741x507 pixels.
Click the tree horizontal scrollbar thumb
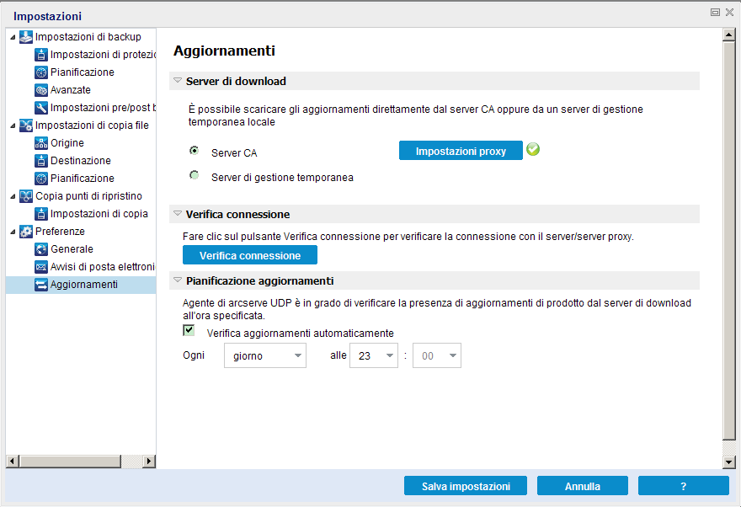(x=70, y=462)
